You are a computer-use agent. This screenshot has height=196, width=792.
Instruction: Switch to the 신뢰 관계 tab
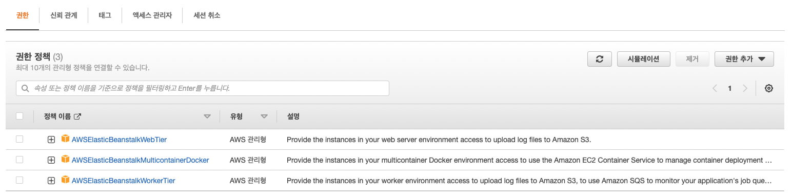[64, 15]
